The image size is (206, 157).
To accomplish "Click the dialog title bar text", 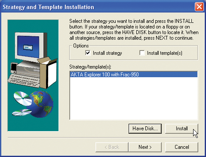I will click(x=49, y=7).
